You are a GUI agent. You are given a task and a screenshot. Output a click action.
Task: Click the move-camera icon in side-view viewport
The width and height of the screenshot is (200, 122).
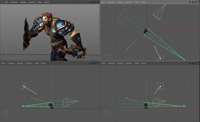(90, 63)
